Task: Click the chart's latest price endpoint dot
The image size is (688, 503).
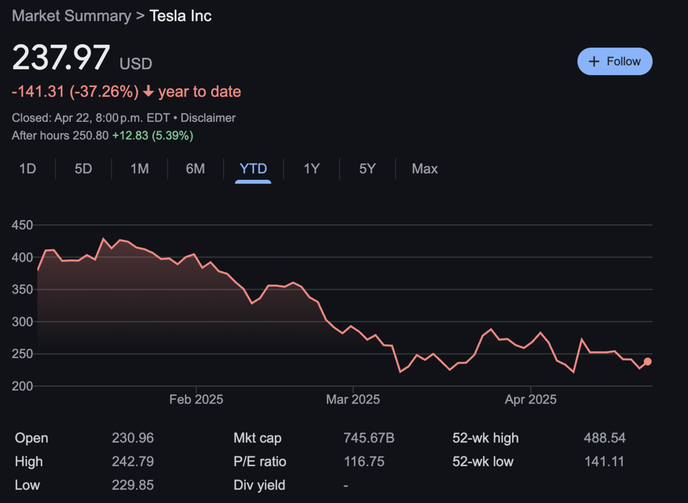Action: (648, 361)
